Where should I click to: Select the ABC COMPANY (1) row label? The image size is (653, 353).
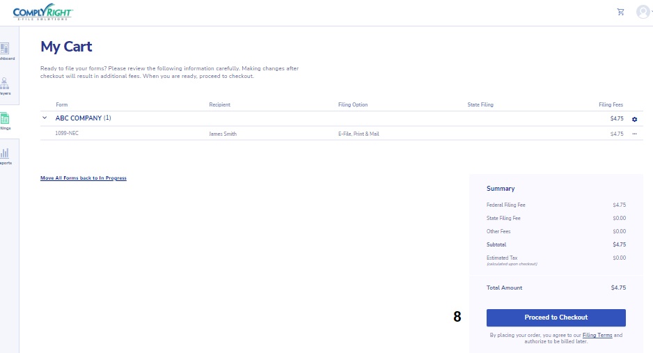[84, 118]
